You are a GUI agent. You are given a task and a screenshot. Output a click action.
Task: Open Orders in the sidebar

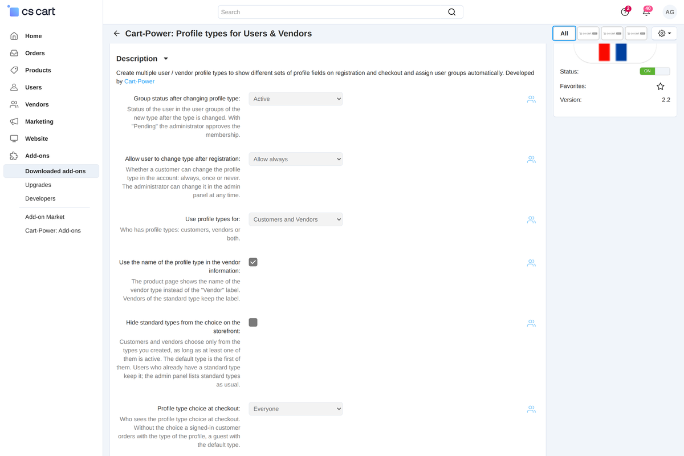35,53
